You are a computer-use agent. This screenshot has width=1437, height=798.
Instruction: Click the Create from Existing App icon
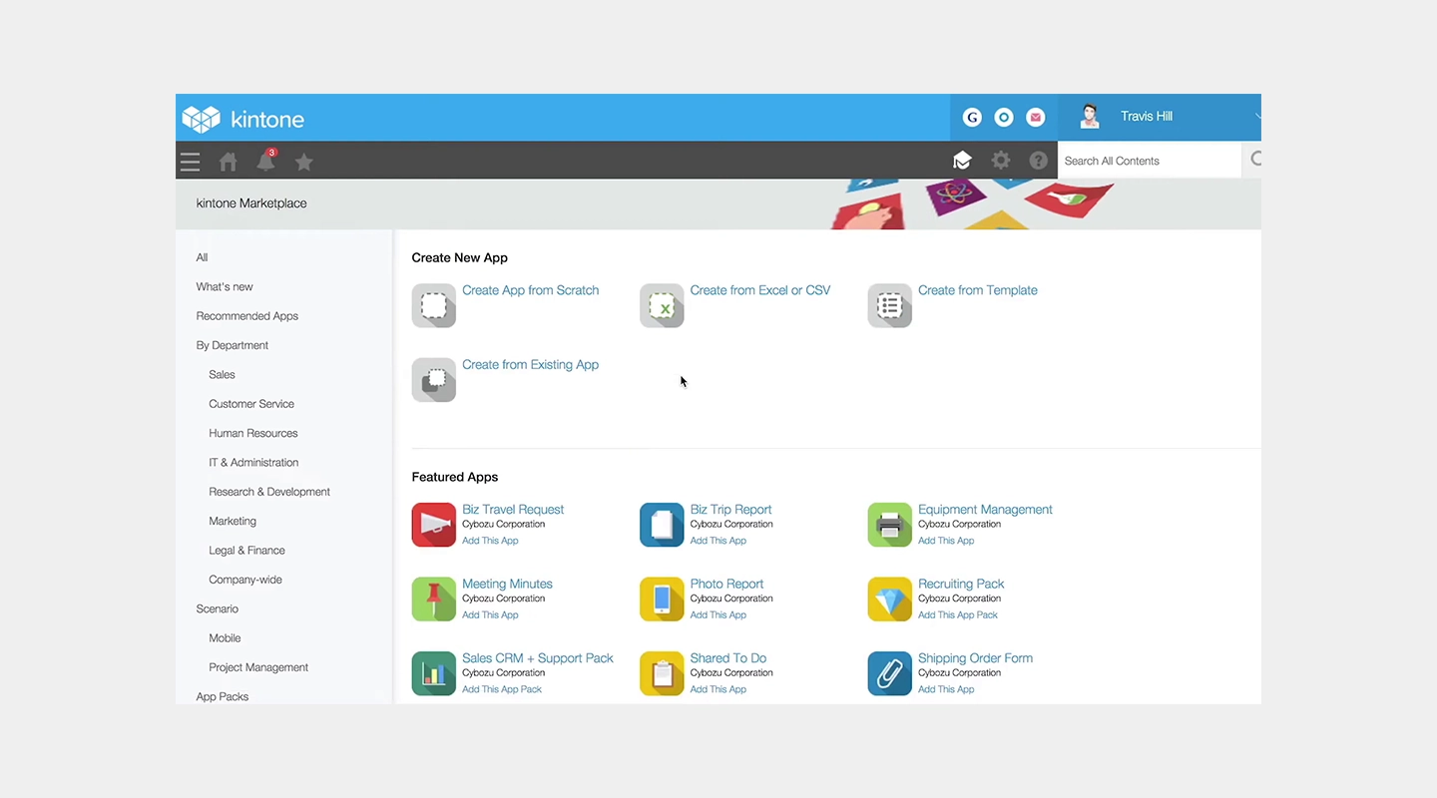click(x=434, y=380)
